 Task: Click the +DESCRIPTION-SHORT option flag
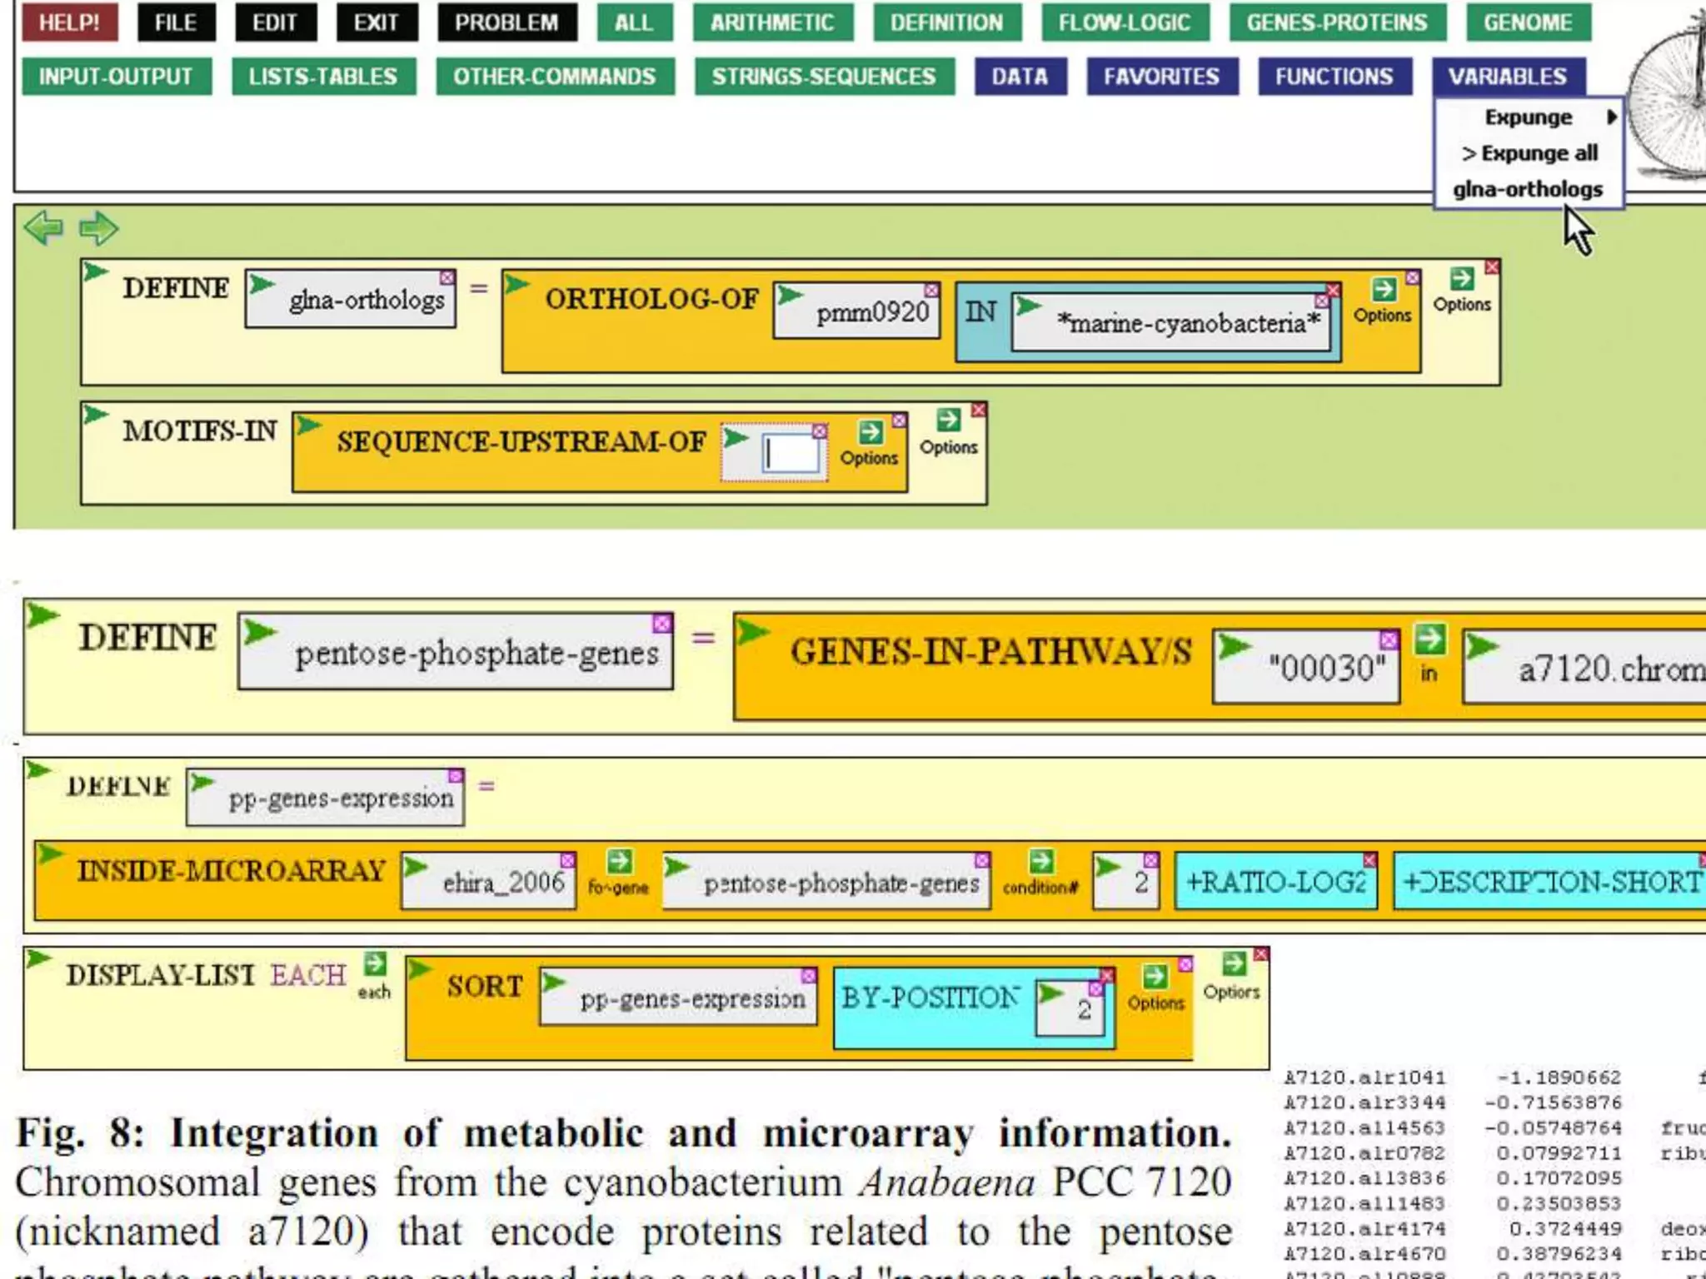tap(1549, 882)
